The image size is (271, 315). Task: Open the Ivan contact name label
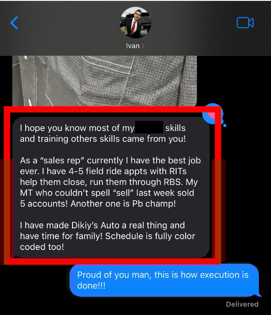[133, 46]
